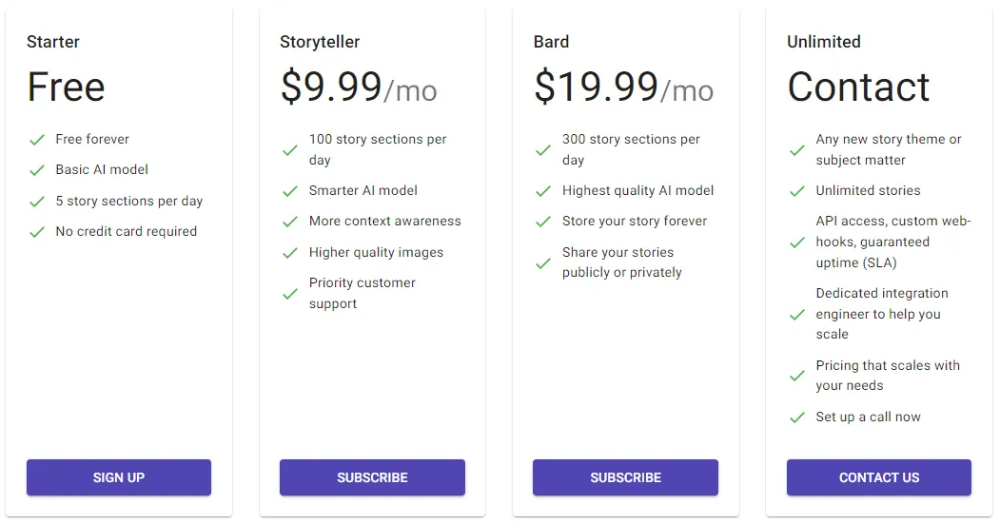This screenshot has height=524, width=1000.
Task: Click the $9.99/mo price text
Action: pos(359,87)
